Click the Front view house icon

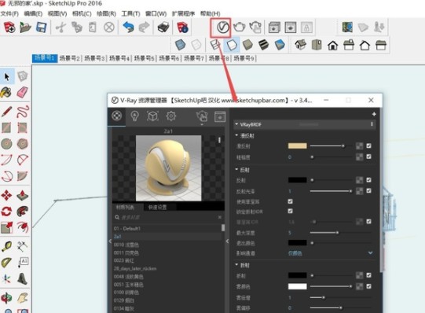point(332,45)
